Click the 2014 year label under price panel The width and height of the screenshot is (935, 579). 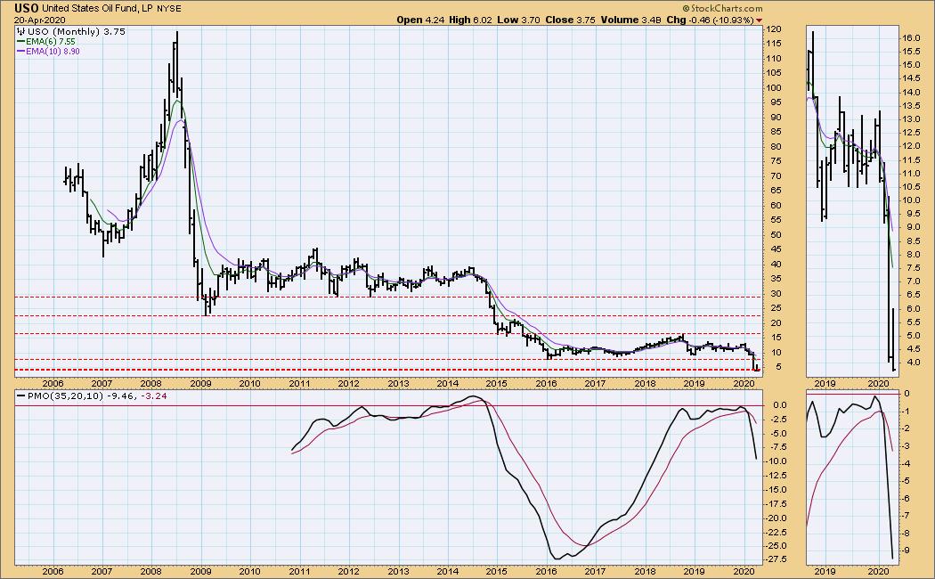447,384
